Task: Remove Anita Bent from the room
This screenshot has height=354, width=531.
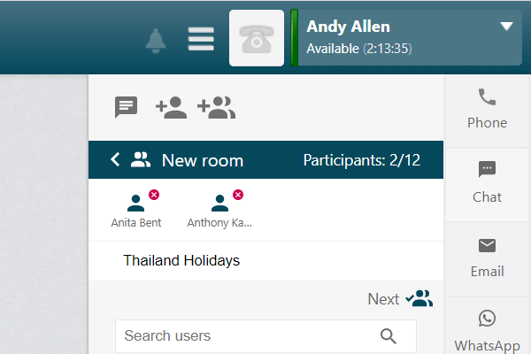Action: point(154,195)
